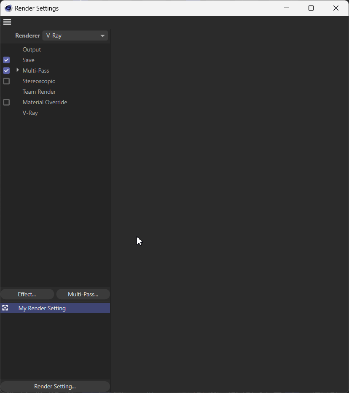Image resolution: width=349 pixels, height=393 pixels.
Task: Select the Output settings entry
Action: pyautogui.click(x=32, y=49)
